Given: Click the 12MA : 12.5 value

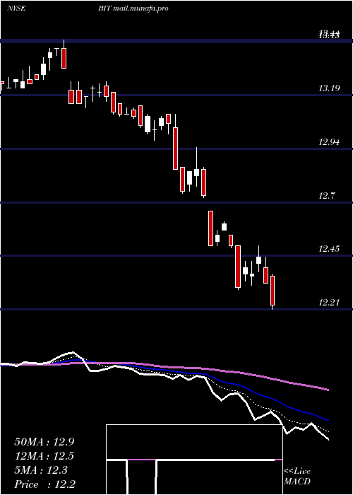Looking at the screenshot, I should click(44, 456).
